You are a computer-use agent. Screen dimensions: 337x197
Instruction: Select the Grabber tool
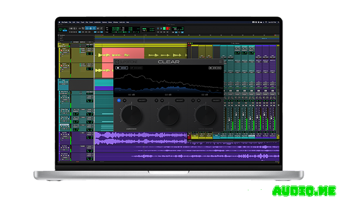click(x=94, y=28)
